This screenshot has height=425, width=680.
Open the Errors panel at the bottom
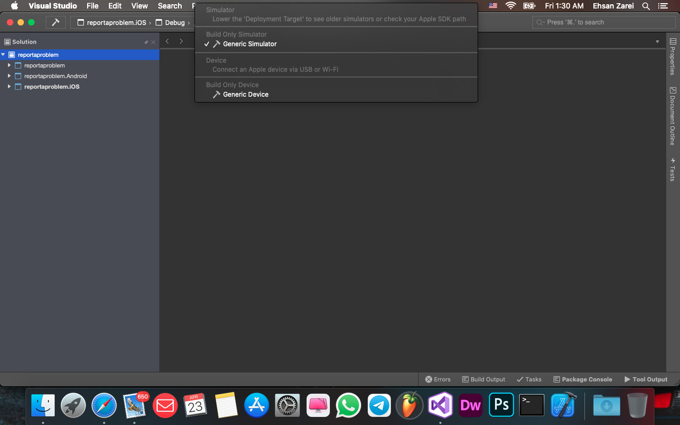pyautogui.click(x=437, y=379)
